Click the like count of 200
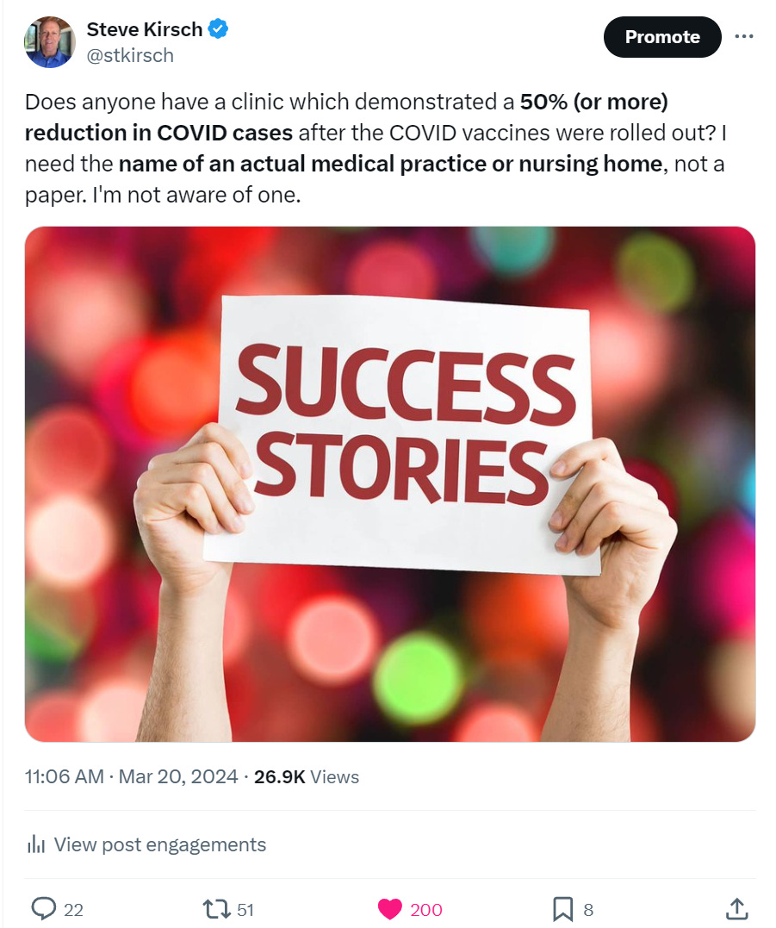Viewport: 776px width, 928px height. tap(425, 909)
